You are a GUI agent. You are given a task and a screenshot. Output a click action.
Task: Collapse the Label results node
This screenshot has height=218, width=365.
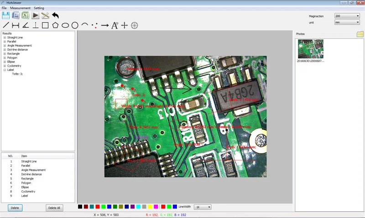point(5,70)
